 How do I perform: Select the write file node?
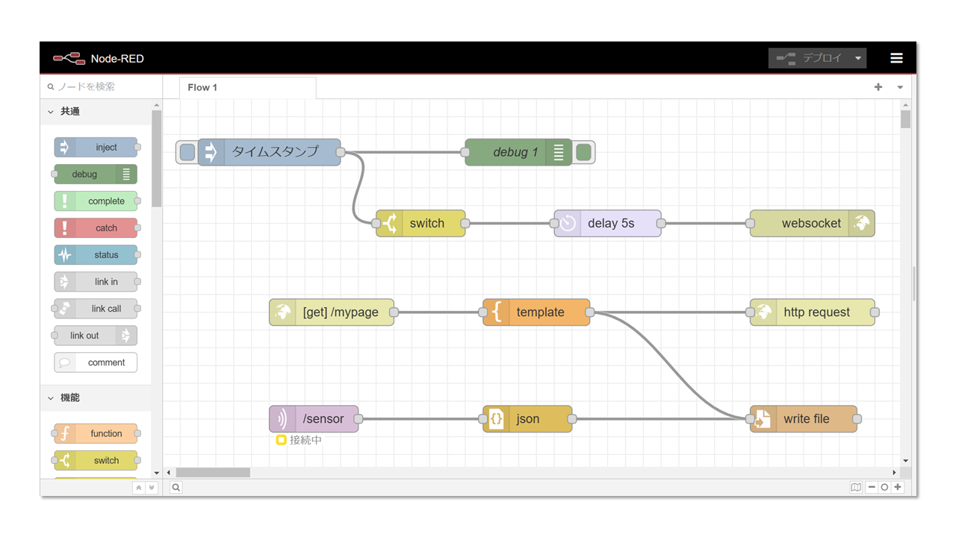pos(806,419)
